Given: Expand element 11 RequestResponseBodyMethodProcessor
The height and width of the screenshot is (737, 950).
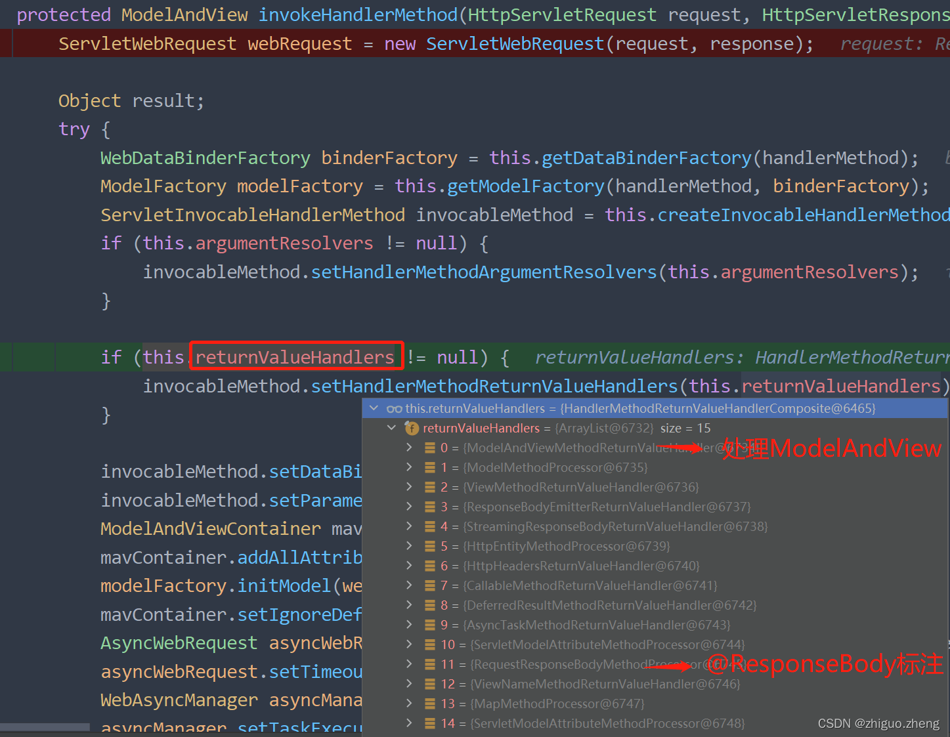Looking at the screenshot, I should (x=409, y=664).
